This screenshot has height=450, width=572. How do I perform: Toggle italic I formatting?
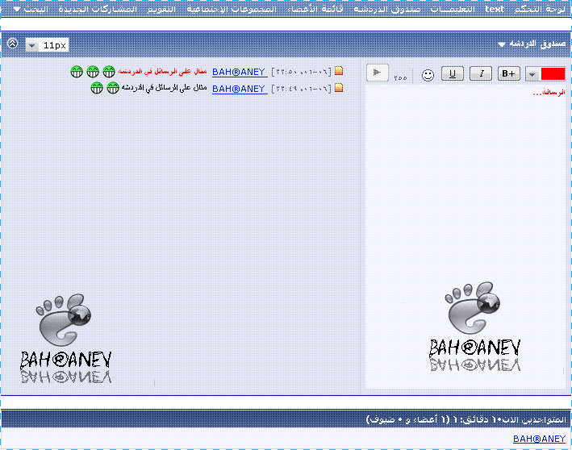pyautogui.click(x=481, y=73)
